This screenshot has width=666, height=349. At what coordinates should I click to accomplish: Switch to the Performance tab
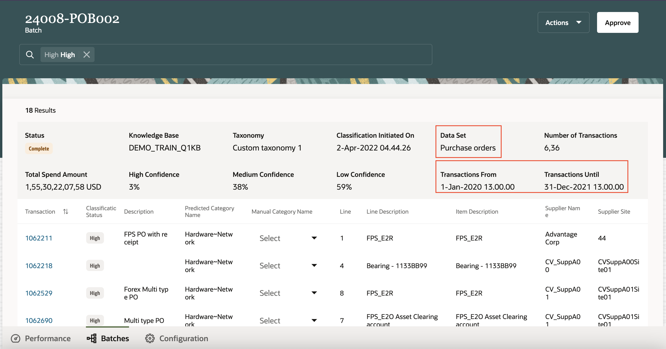point(48,338)
